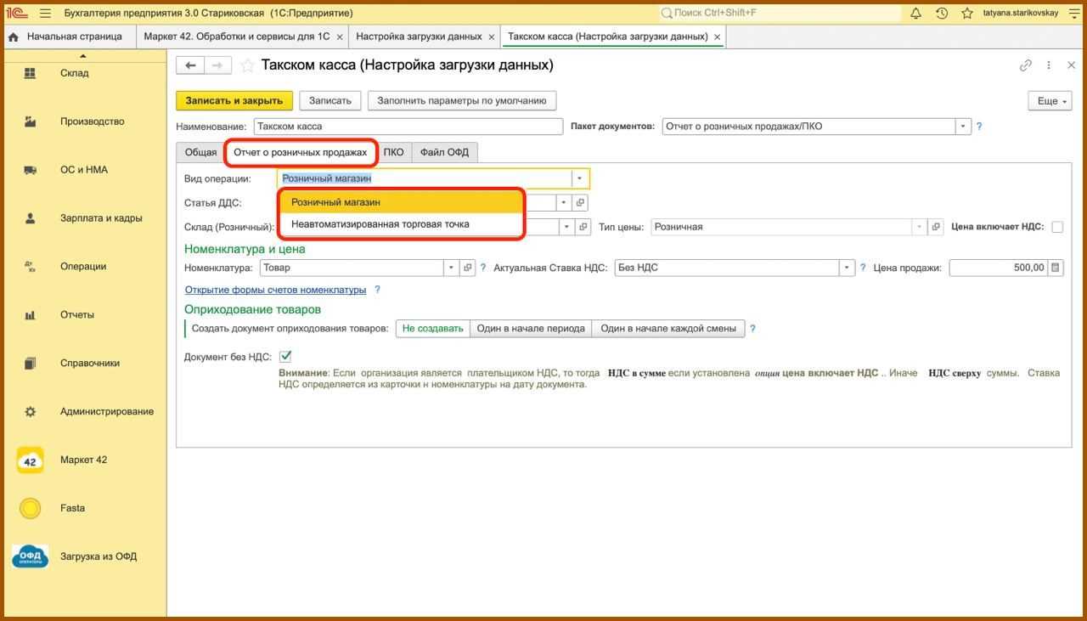Switch to Маркет 42 window tab
Image resolution: width=1087 pixels, height=621 pixels.
point(237,37)
